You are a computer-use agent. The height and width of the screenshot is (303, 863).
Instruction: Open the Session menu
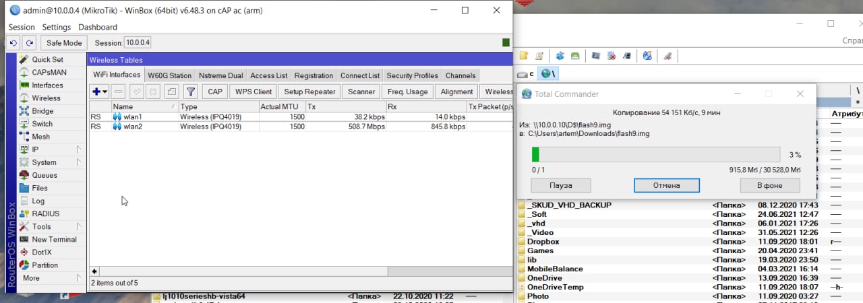[22, 28]
